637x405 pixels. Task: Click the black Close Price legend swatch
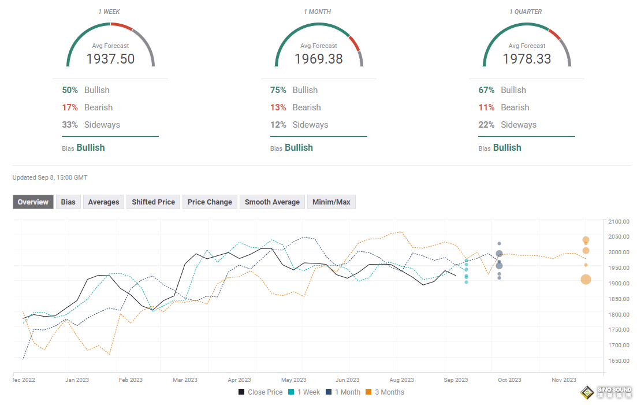pos(241,392)
